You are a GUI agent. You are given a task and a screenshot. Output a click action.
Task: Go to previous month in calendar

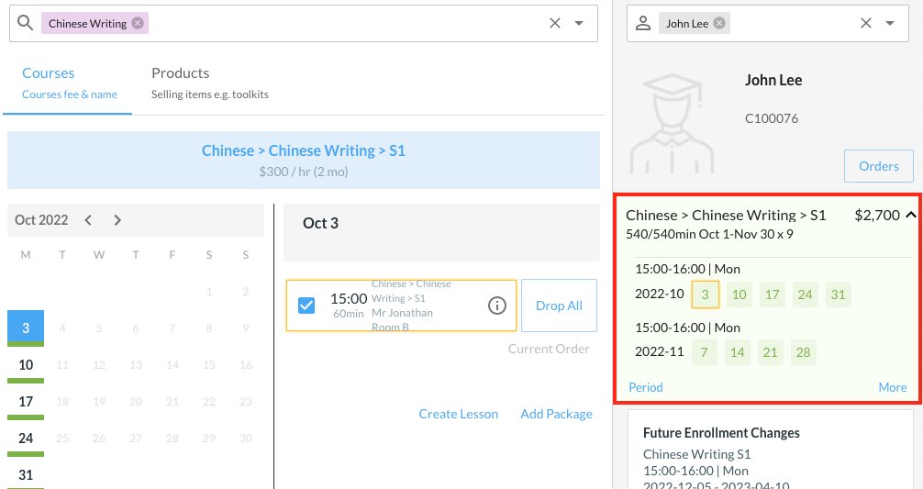click(x=88, y=220)
